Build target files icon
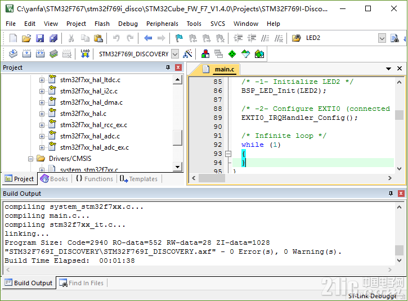The height and width of the screenshot is (301, 408). tap(26, 54)
